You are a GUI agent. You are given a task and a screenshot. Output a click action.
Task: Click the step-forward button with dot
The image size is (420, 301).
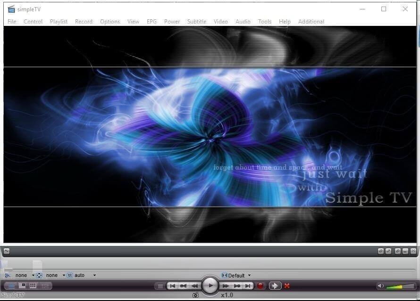pyautogui.click(x=237, y=286)
